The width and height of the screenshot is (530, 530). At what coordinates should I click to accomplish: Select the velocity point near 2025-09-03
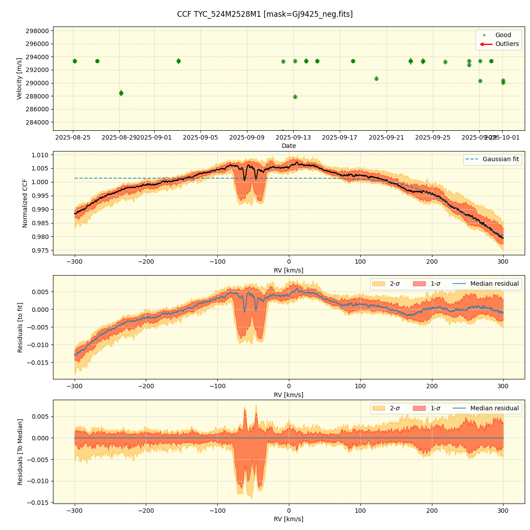[178, 61]
